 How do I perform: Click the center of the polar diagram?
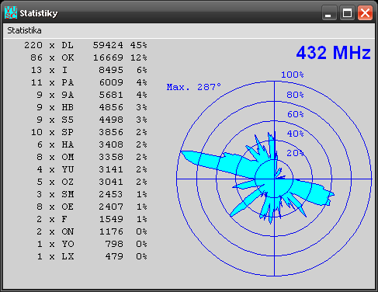[274, 179]
